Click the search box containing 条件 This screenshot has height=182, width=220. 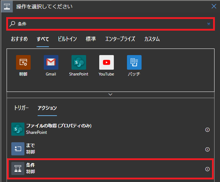[x=111, y=24]
